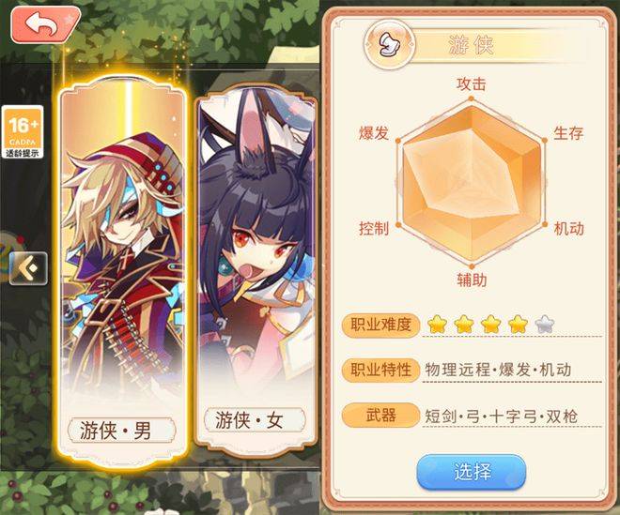Select the 游侠·男 character card
Viewport: 620px width, 515px height.
pyautogui.click(x=122, y=270)
